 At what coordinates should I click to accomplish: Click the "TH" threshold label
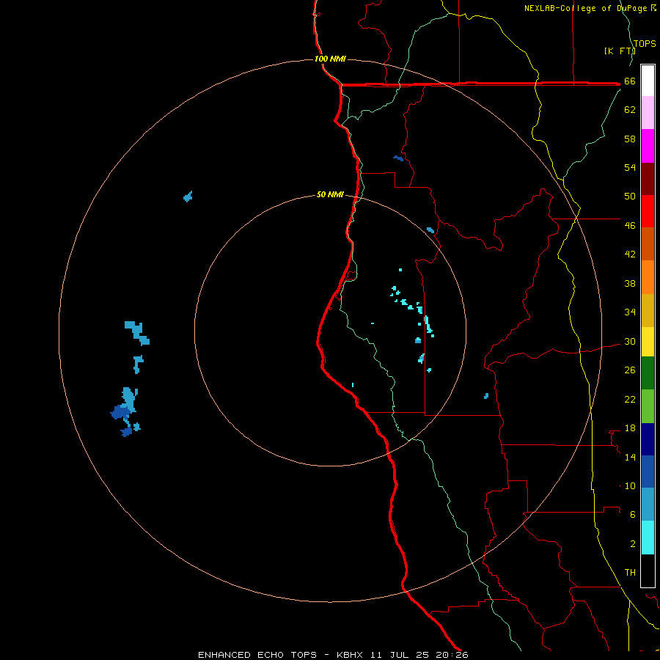(630, 573)
